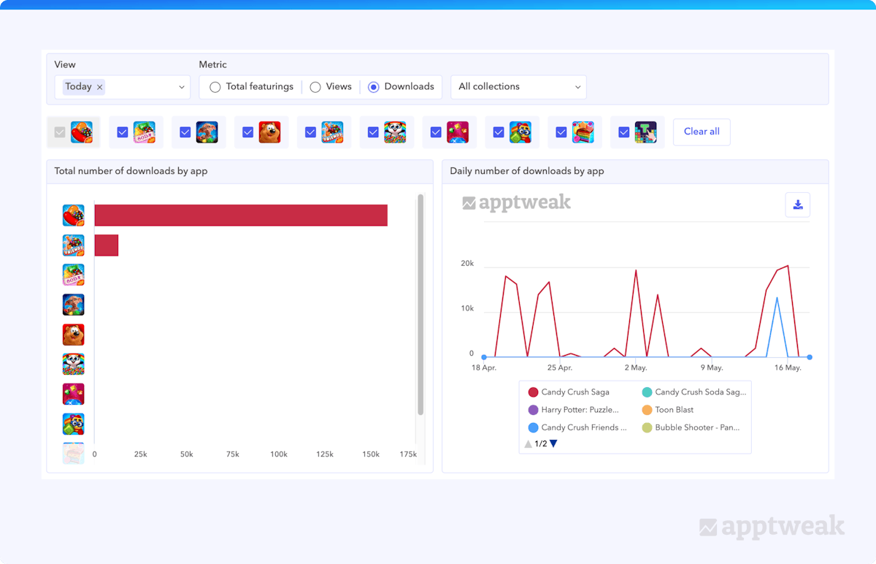876x564 pixels.
Task: Click the panda bubble shooter icon in bar chart
Action: pos(74,365)
